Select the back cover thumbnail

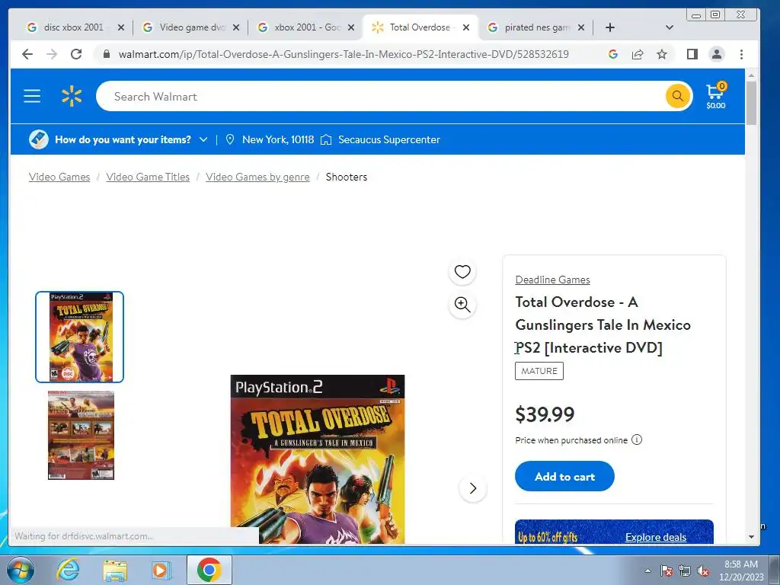(x=81, y=435)
